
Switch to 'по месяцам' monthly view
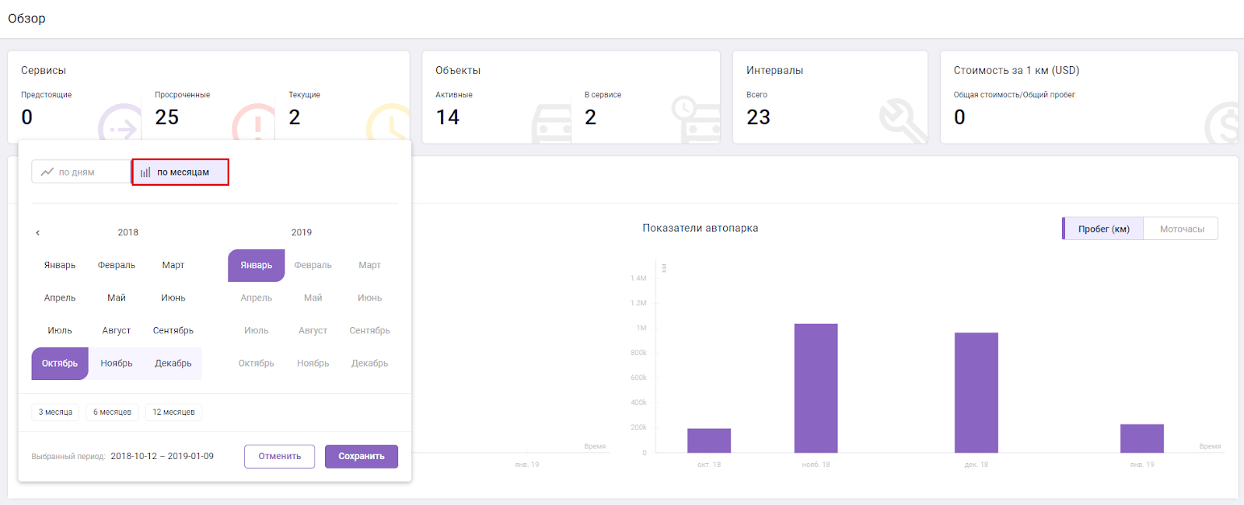(x=180, y=172)
